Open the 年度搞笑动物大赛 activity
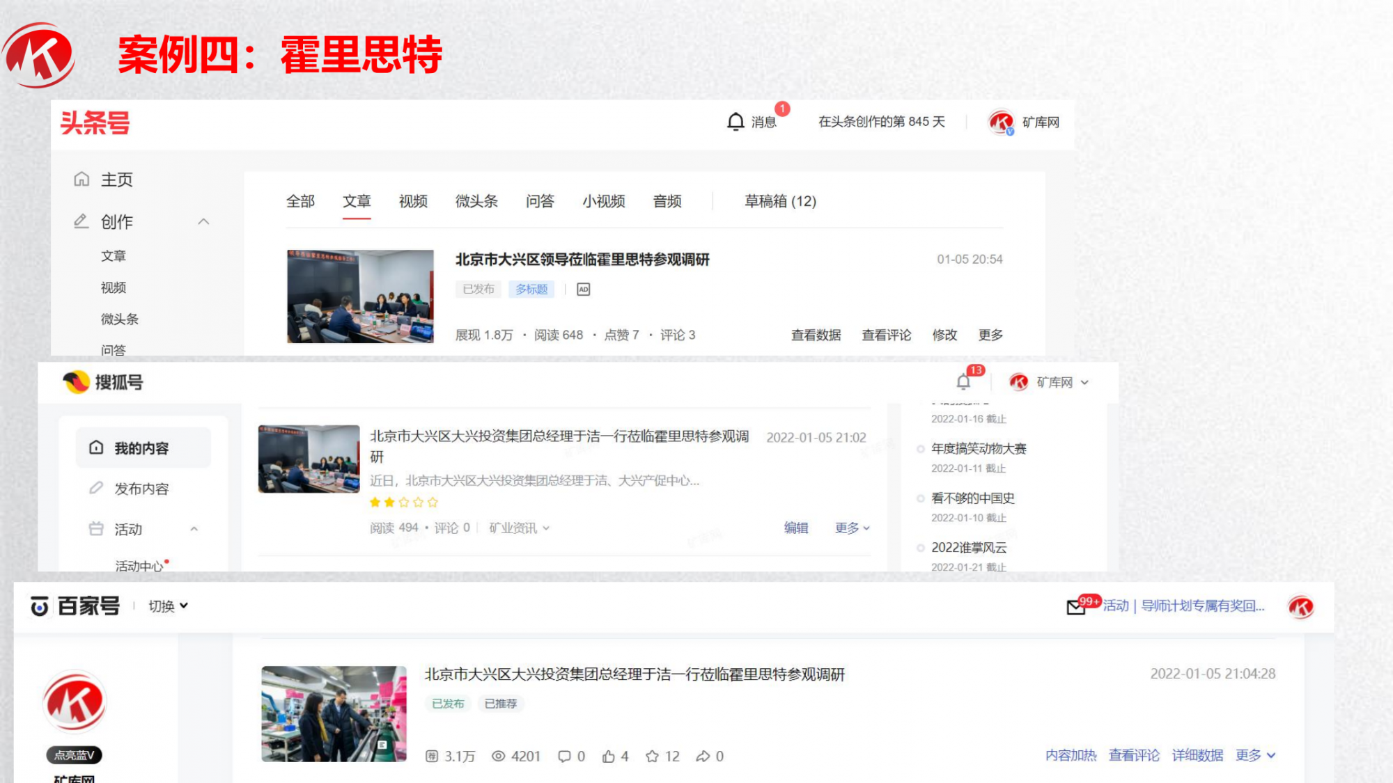 click(979, 448)
